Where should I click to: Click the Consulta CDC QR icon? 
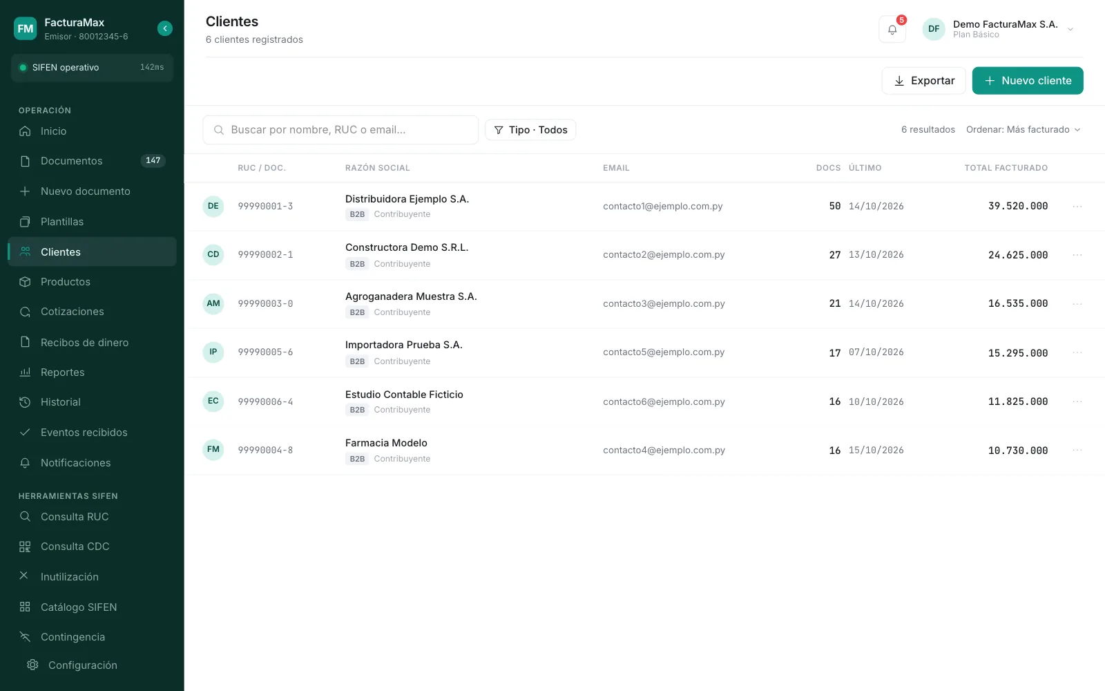point(25,547)
